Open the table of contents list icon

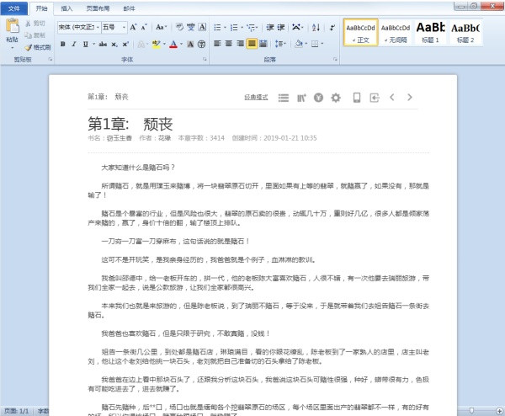tap(283, 98)
